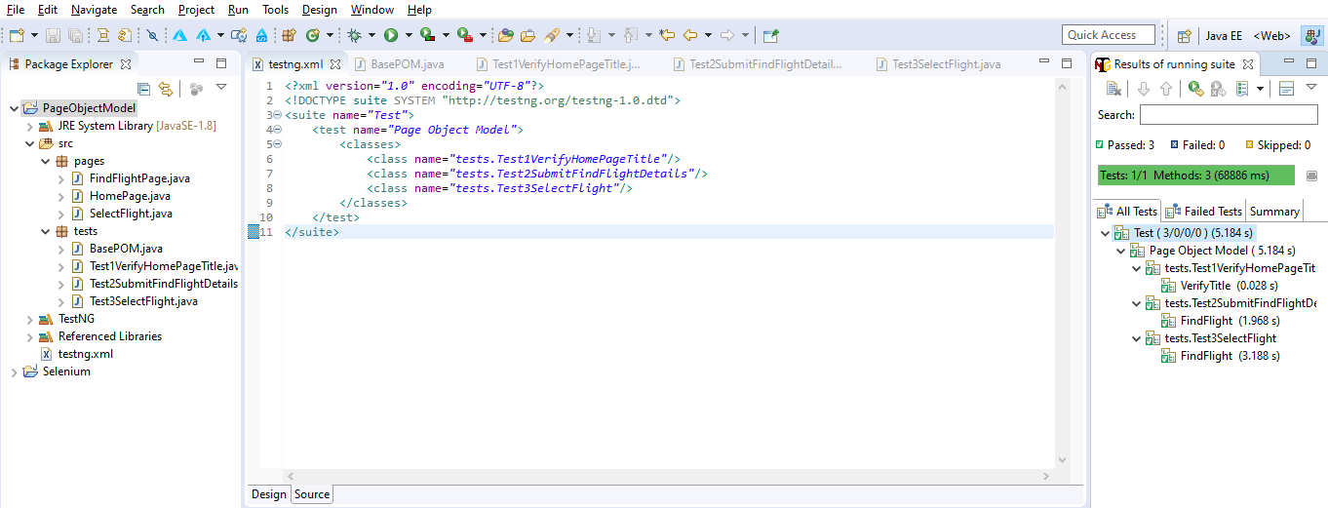This screenshot has width=1328, height=508.
Task: Run the project with green Run button
Action: point(390,35)
